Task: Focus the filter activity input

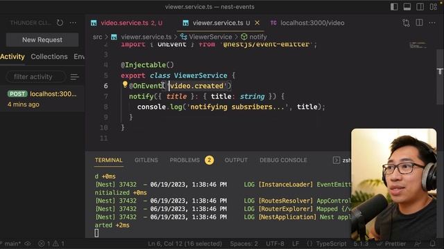Action: pyautogui.click(x=36, y=77)
